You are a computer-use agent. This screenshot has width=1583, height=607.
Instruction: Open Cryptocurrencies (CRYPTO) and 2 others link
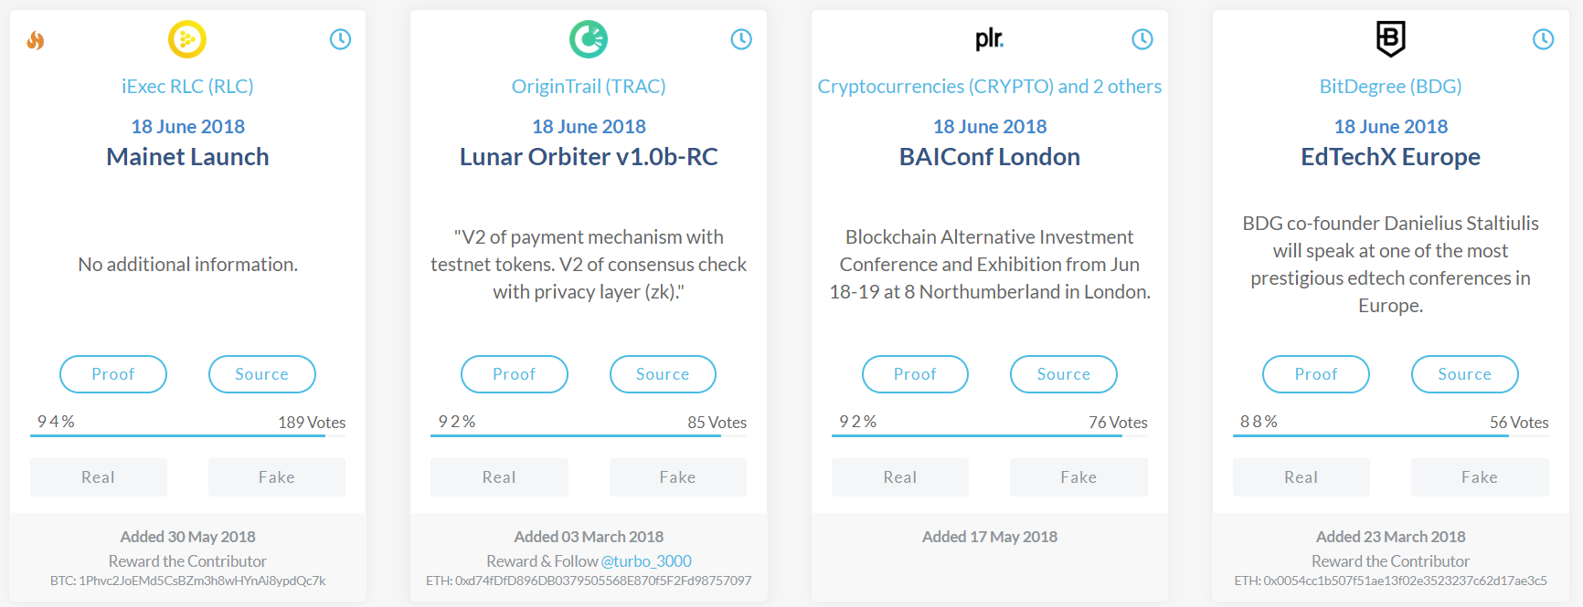(989, 87)
